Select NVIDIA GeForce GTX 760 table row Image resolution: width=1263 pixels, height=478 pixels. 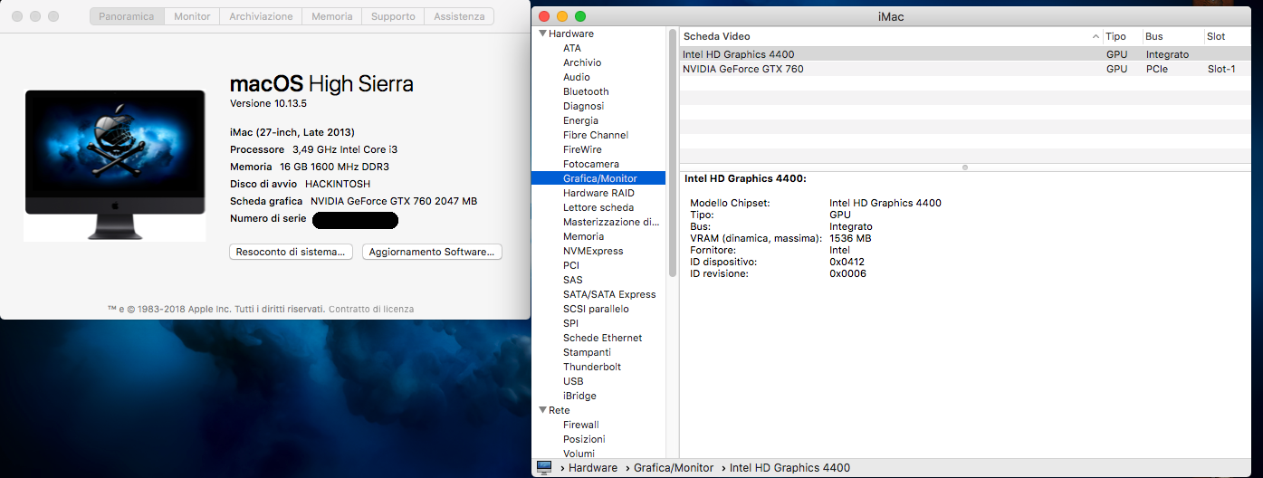pyautogui.click(x=967, y=69)
